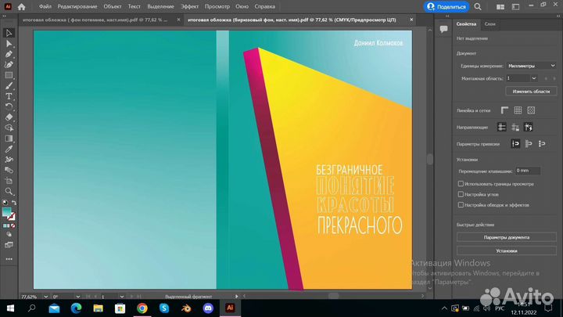The image size is (563, 317).
Task: Toggle the 'Настройка углов' checkbox
Action: pyautogui.click(x=461, y=194)
